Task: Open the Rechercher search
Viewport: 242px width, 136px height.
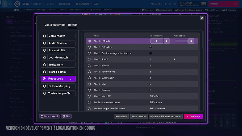Action: click(x=156, y=4)
